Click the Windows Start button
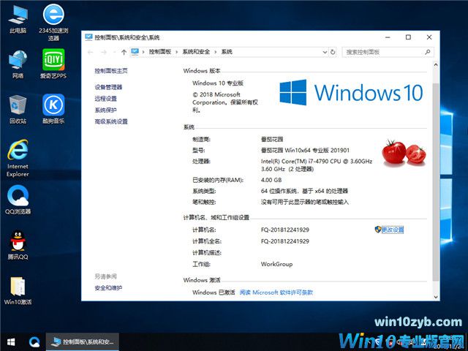Viewport: 468px width, 351px height. pyautogui.click(x=11, y=342)
